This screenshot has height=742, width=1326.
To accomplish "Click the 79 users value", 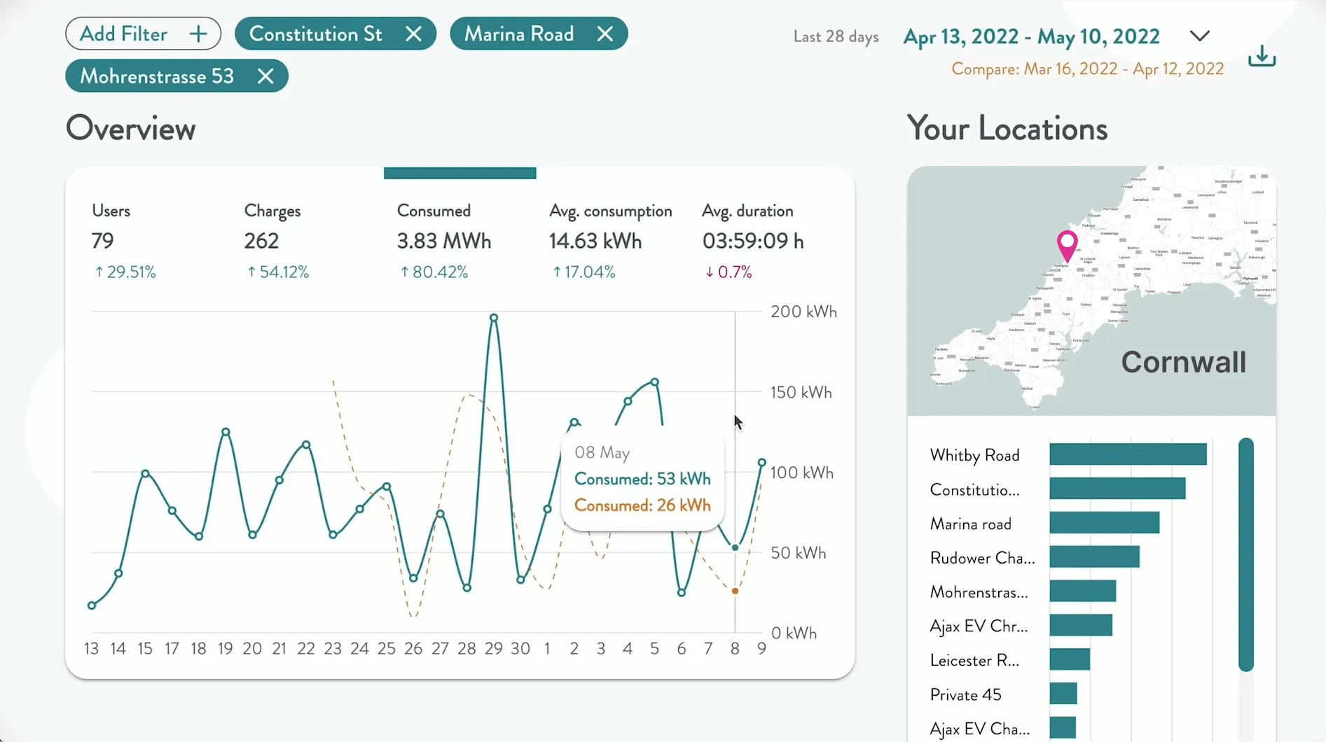I will [x=102, y=241].
